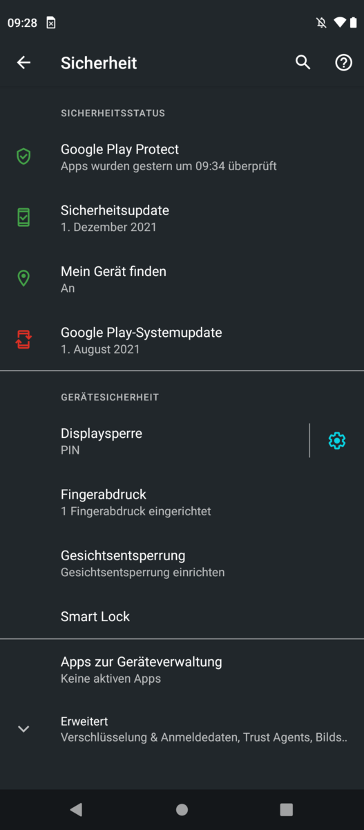Open Displaysperre settings gear icon
Screen dimensions: 364x830
point(336,441)
